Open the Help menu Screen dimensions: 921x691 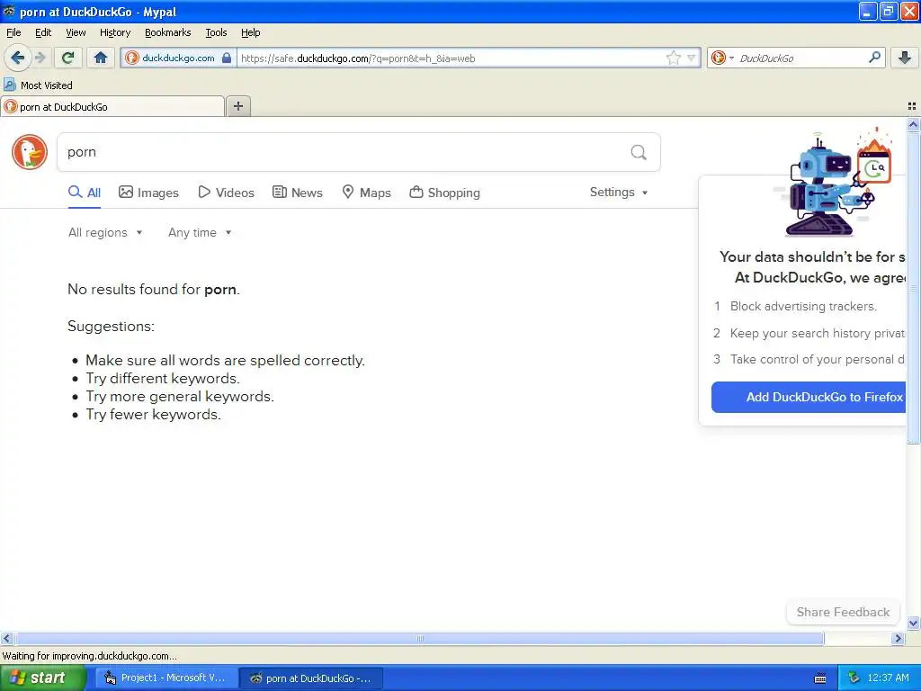(x=251, y=32)
